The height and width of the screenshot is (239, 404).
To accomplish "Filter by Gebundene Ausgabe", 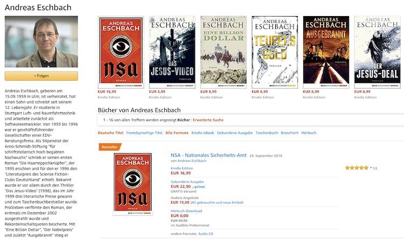I will click(x=235, y=133).
